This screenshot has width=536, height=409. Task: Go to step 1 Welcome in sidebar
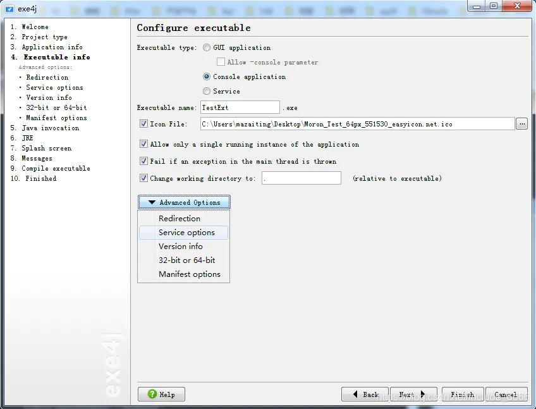(x=30, y=27)
